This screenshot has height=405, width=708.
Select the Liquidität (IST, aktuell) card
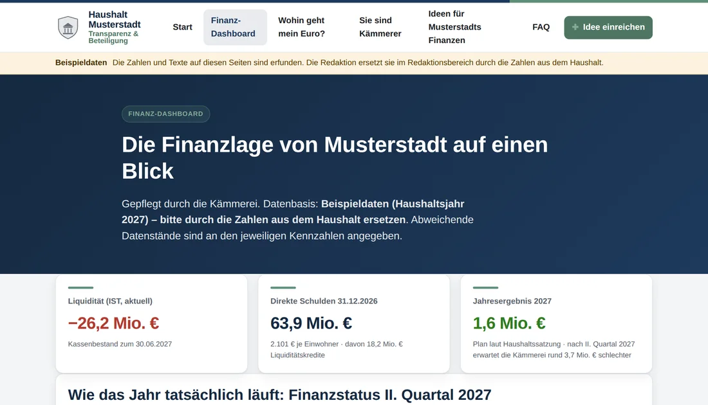click(151, 323)
